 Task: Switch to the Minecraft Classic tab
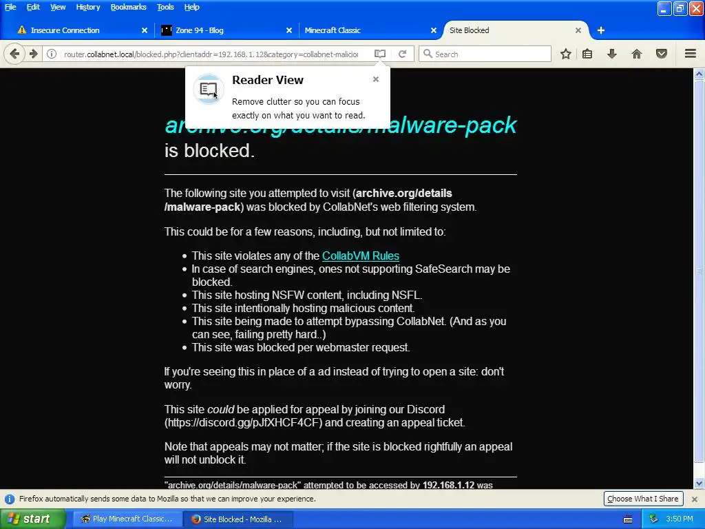371,30
